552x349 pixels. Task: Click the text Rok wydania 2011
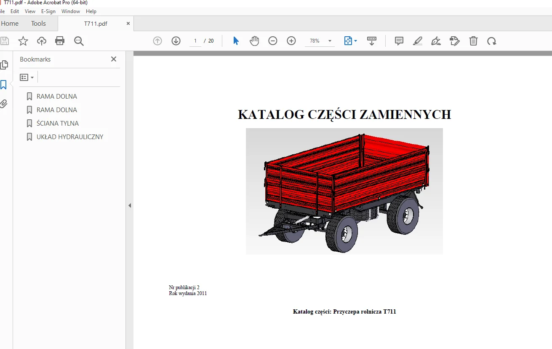click(x=188, y=293)
